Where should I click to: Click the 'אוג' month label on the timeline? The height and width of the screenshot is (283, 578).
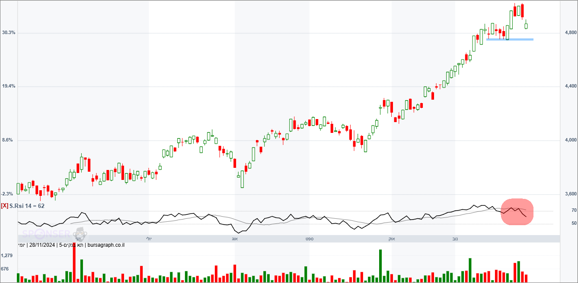235,239
